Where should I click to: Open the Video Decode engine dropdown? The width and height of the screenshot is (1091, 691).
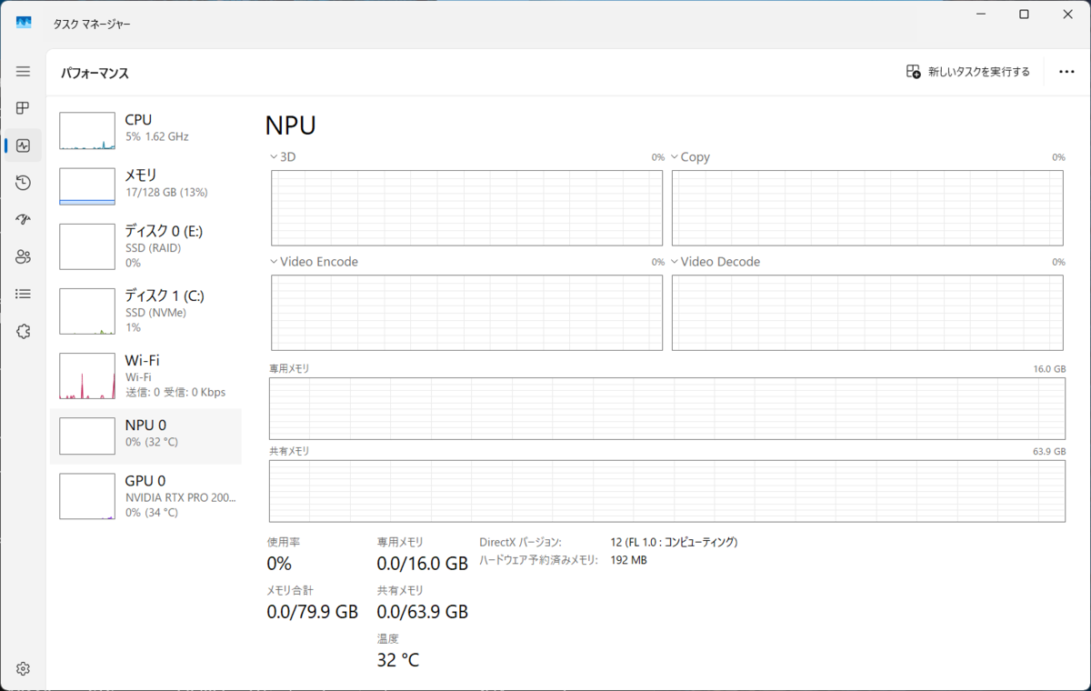[675, 262]
